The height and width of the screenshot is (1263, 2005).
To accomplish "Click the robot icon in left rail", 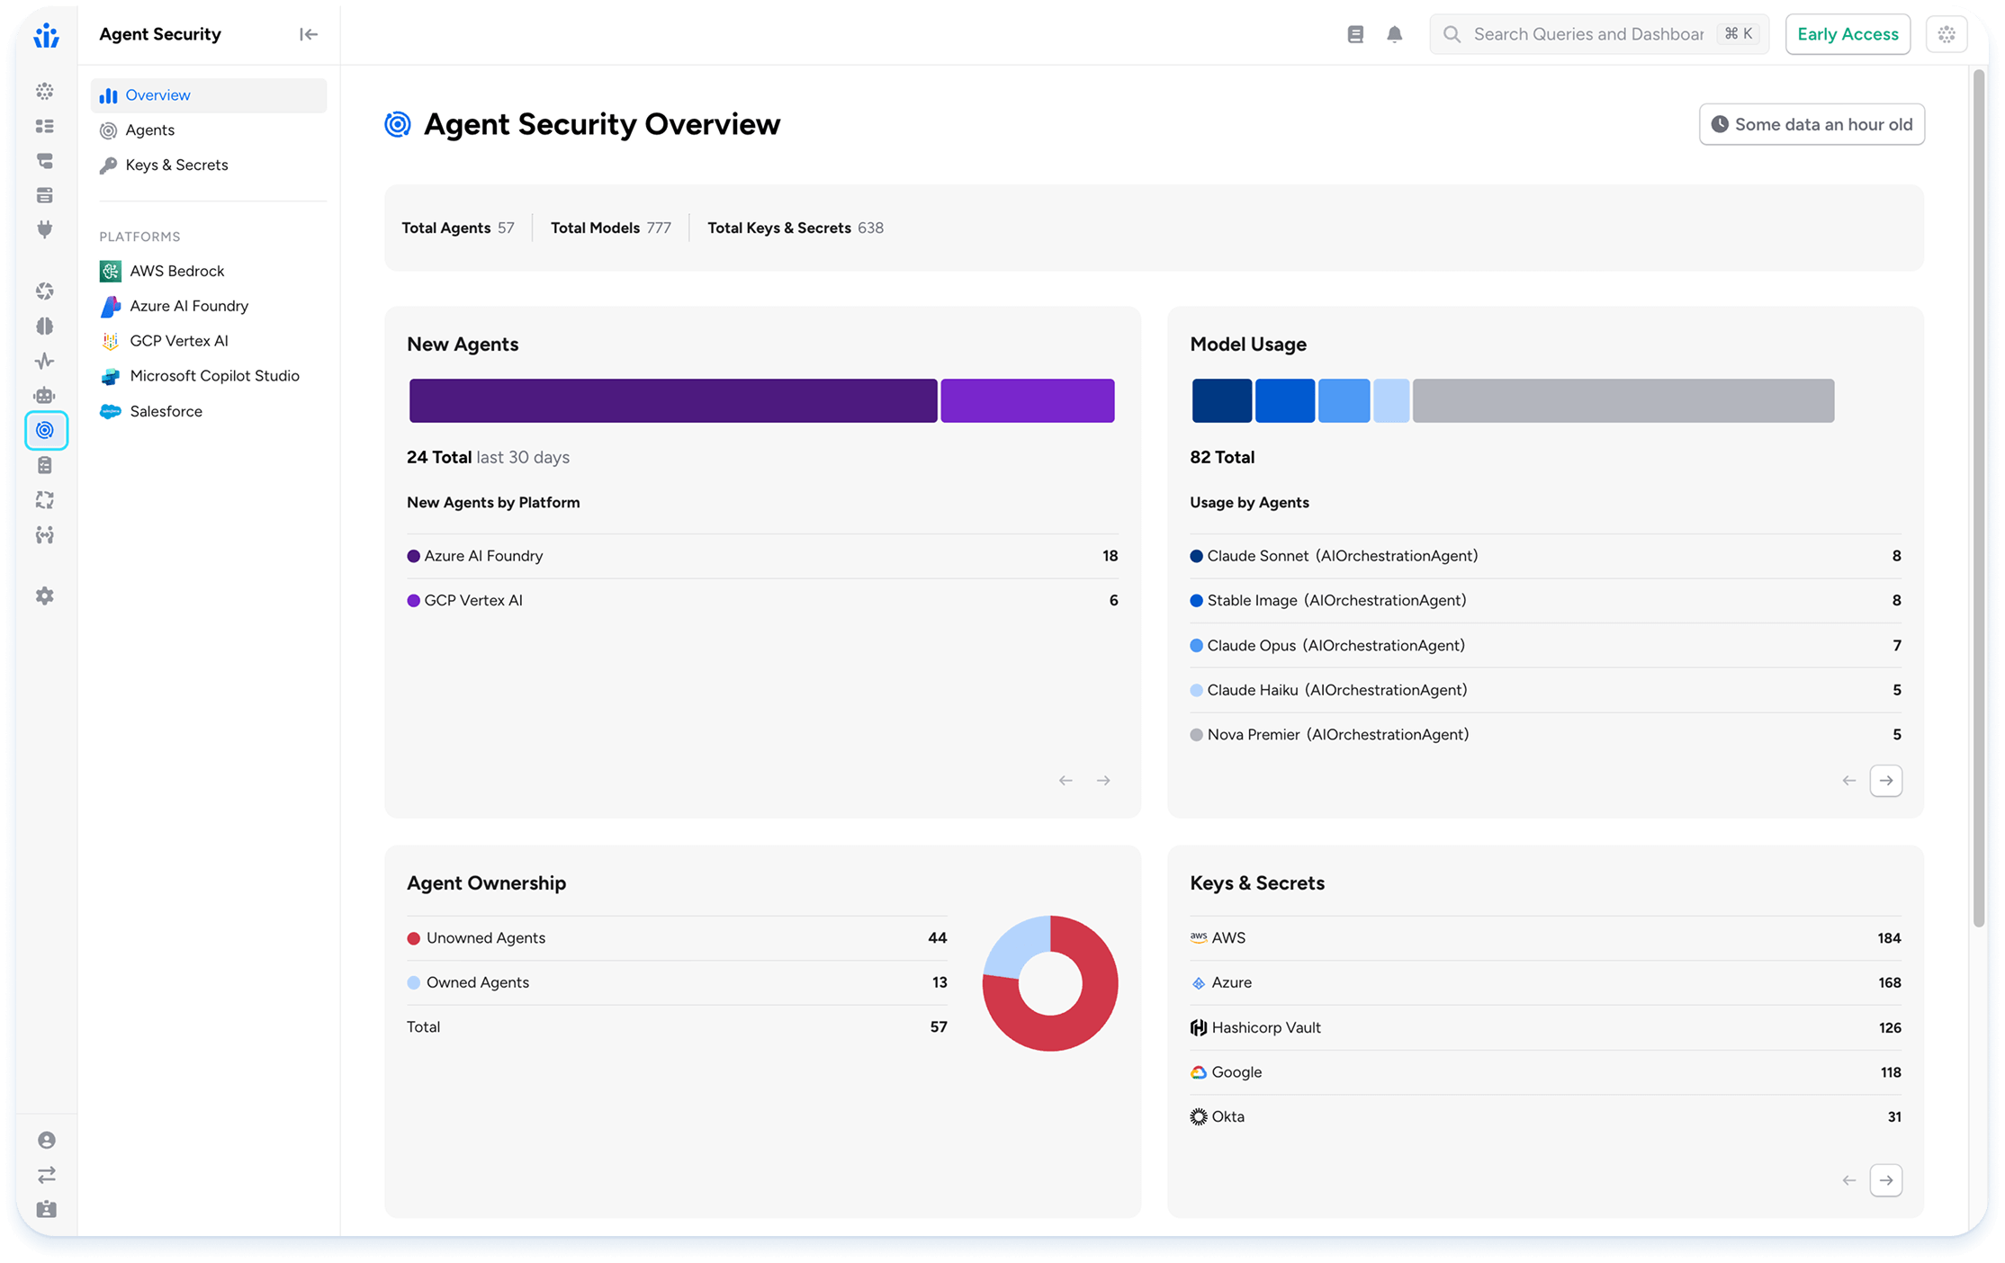I will point(45,395).
